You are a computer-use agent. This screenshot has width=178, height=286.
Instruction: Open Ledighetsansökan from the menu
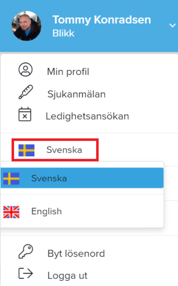(87, 116)
